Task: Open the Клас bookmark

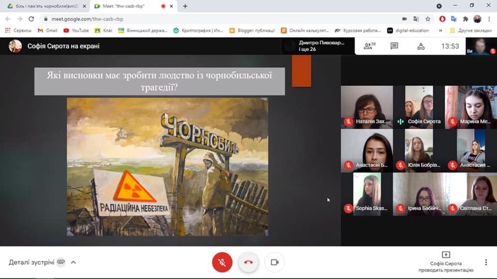Action: pos(104,30)
